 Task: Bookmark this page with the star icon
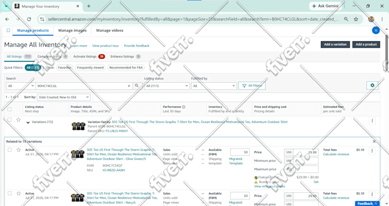pos(356,19)
